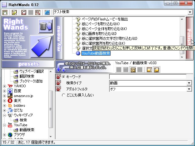The width and height of the screenshot is (195, 146).
Task: Click the presets tree scrollbar thumb
Action: tap(51, 109)
